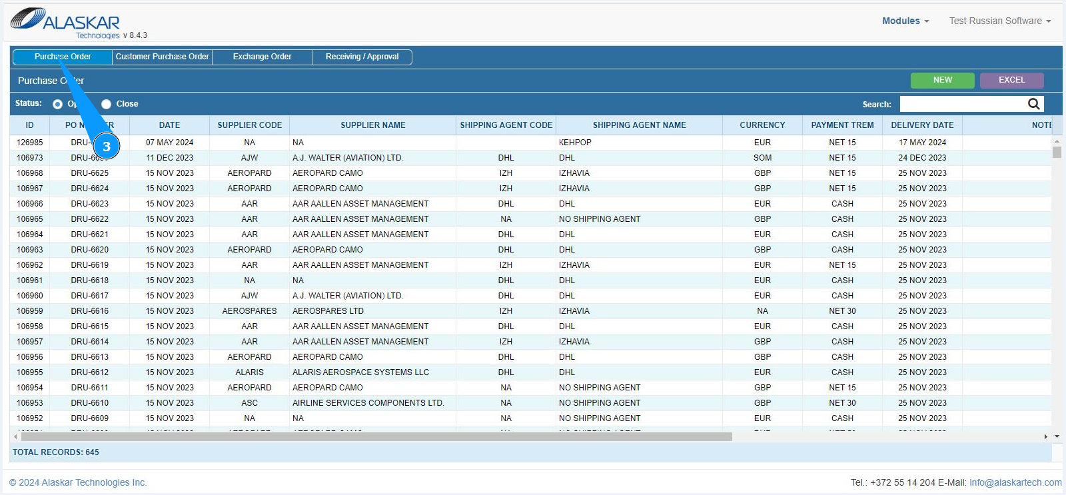Click supplier name AEROSPARES LTD
The width and height of the screenshot is (1066, 495).
(x=328, y=311)
